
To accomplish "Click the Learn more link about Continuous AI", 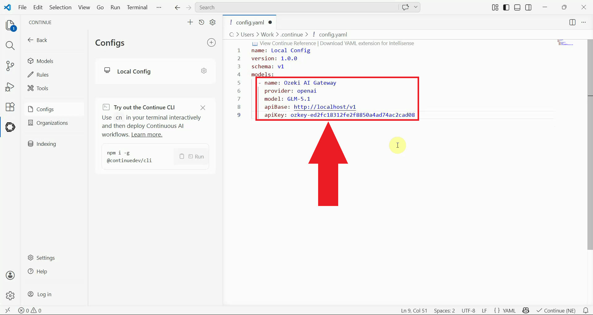I will click(x=147, y=134).
